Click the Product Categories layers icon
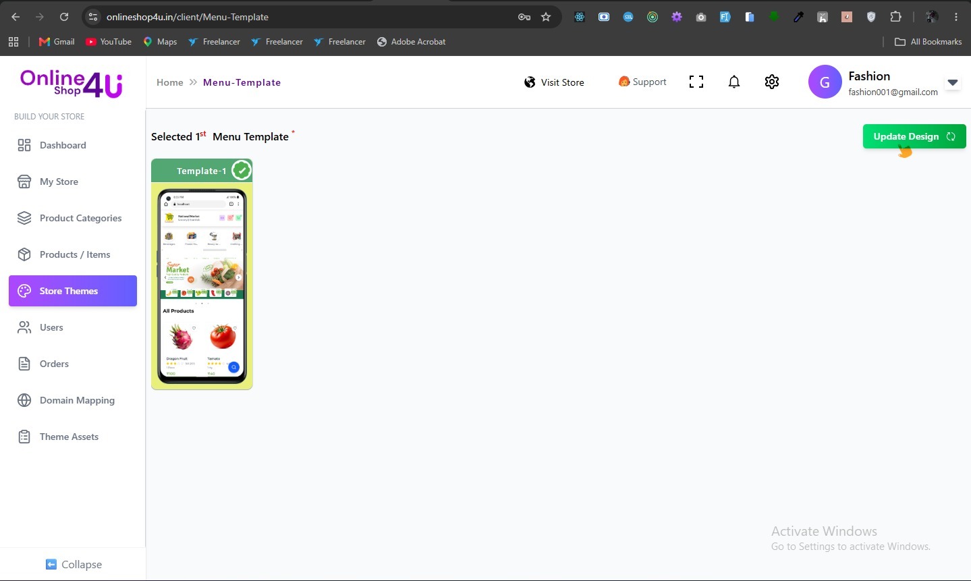Screen dimensions: 971x581 (x=24, y=218)
